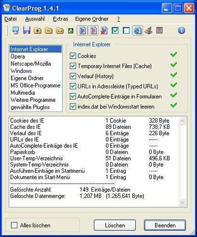Image resolution: width=197 pixels, height=237 pixels.
Task: Close the ClearProg window
Action: [x=189, y=8]
